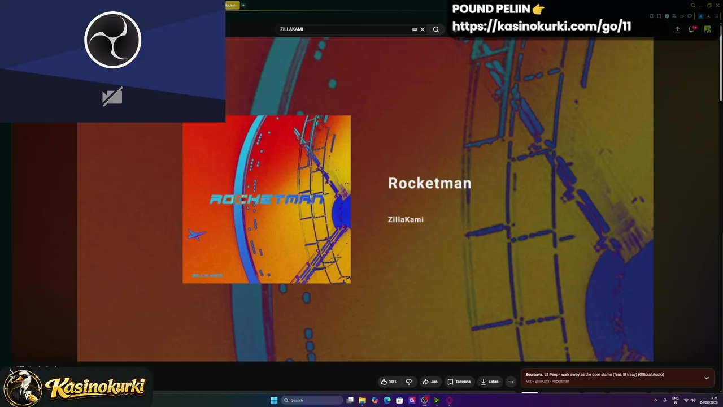Click the translate page icon
This screenshot has width=723, height=407.
coord(674,16)
